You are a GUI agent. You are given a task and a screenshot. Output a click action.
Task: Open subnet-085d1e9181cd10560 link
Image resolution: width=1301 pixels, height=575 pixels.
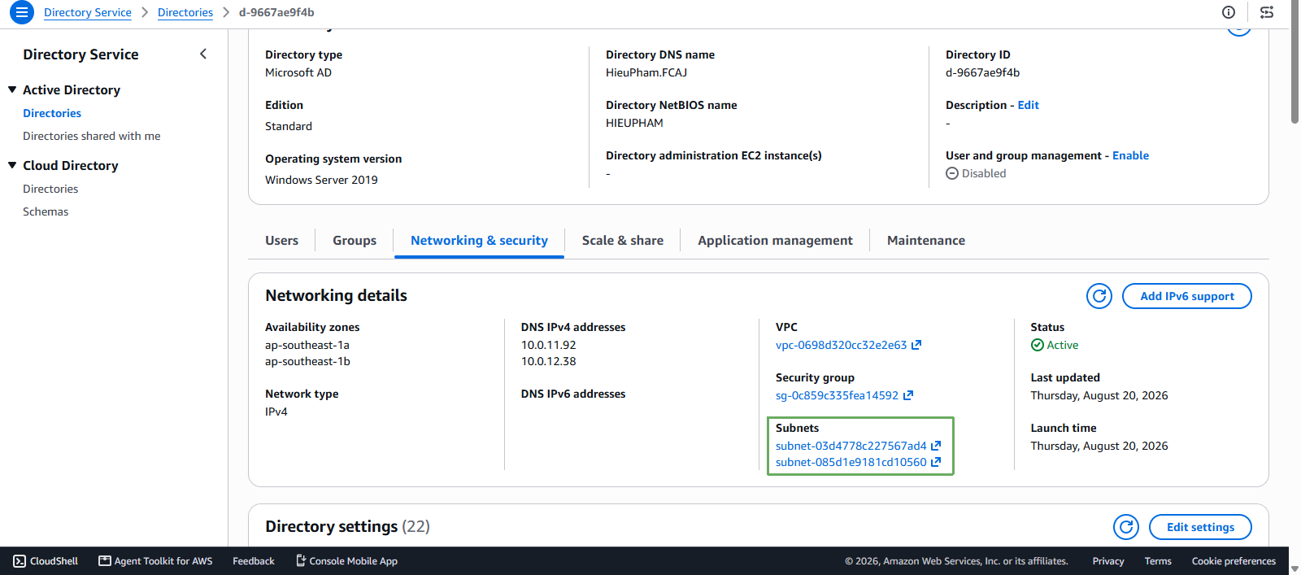click(x=851, y=462)
